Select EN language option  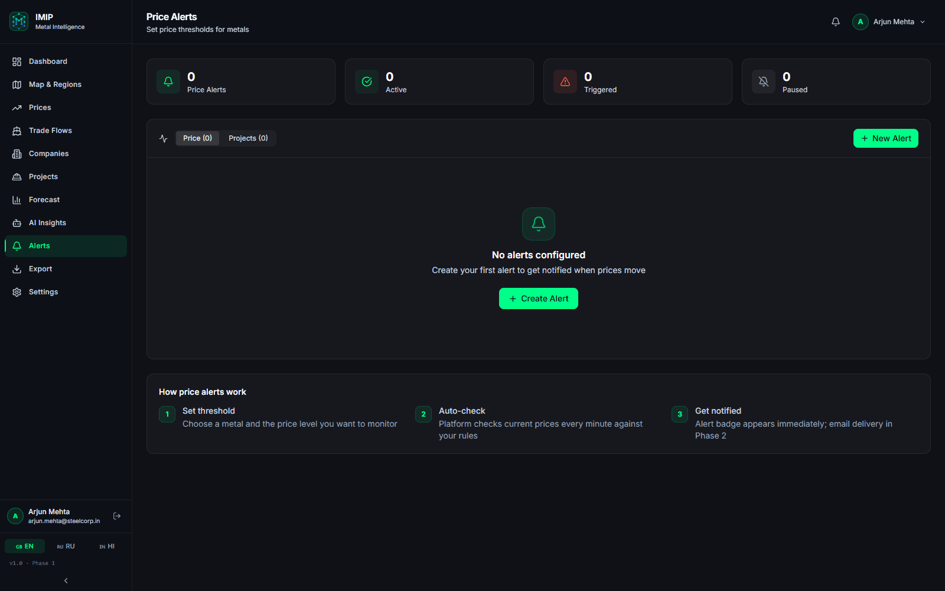[x=25, y=546]
